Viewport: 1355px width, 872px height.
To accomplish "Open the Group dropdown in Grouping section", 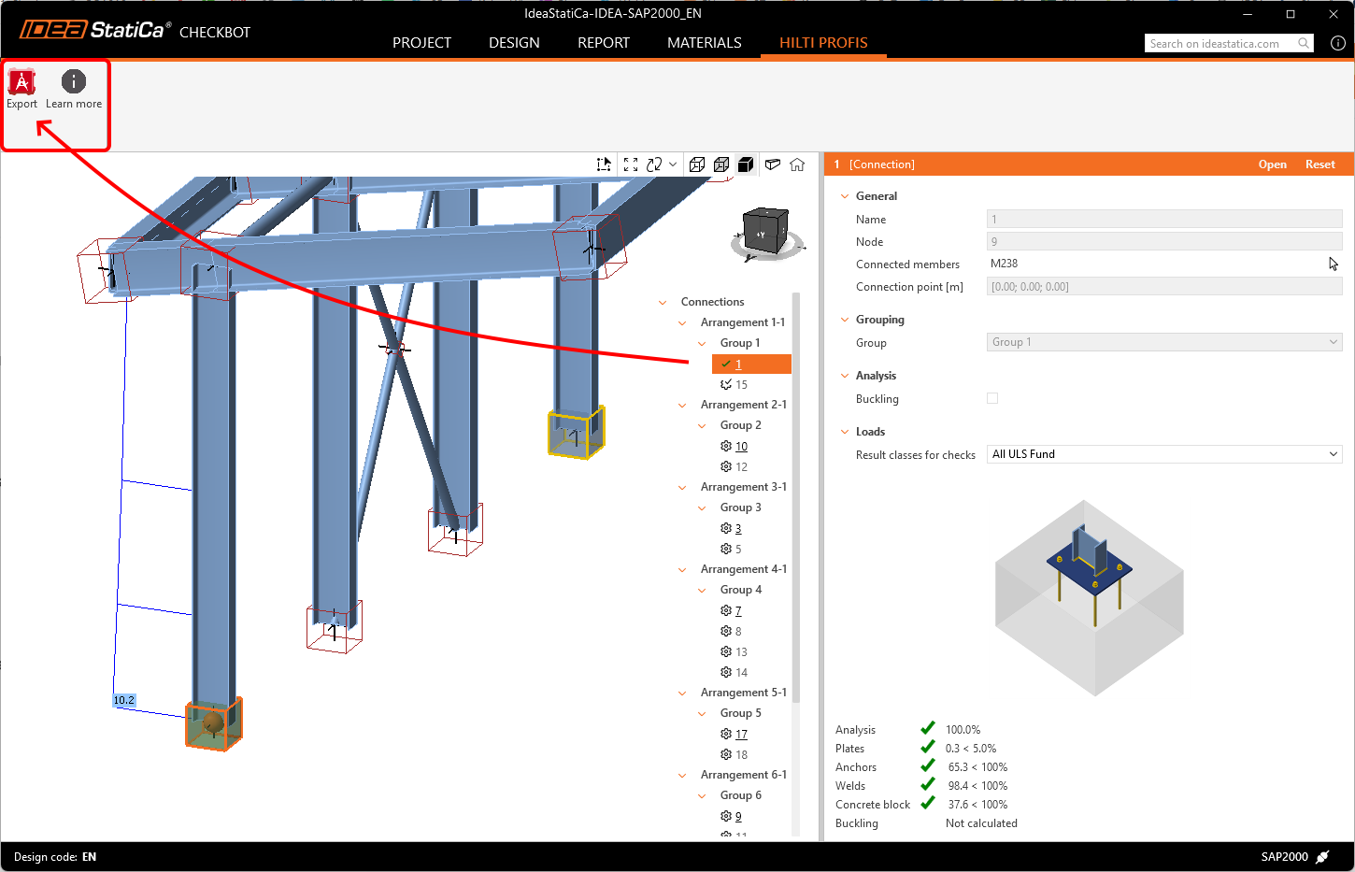I will click(1163, 342).
